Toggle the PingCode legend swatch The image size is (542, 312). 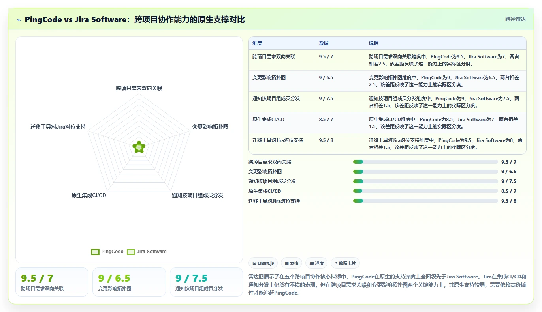(95, 252)
